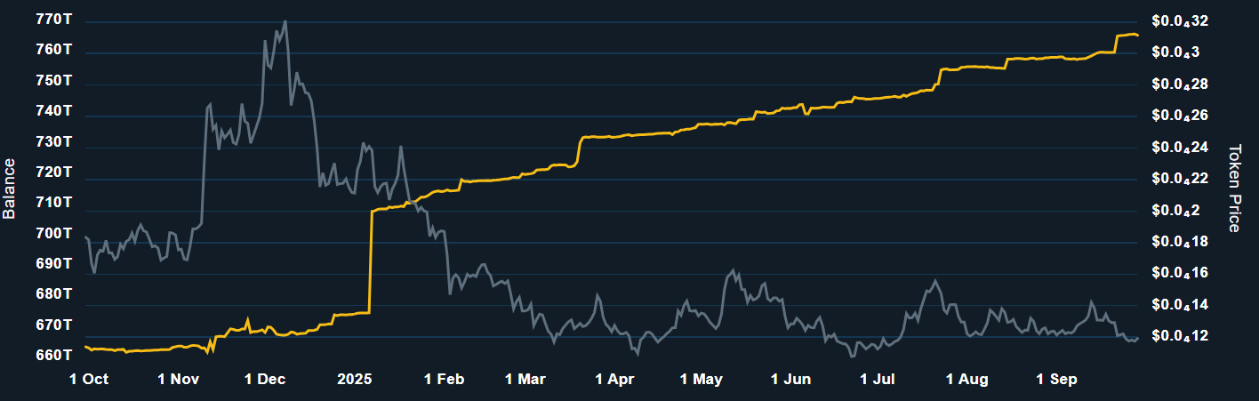1259x401 pixels.
Task: Click the "1 Apr" x-axis label
Action: tap(614, 380)
